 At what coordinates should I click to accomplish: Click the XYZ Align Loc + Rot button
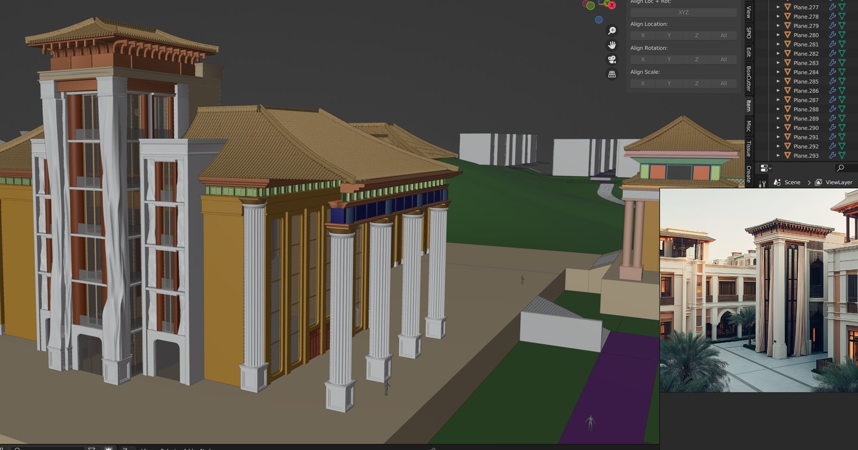tap(683, 12)
